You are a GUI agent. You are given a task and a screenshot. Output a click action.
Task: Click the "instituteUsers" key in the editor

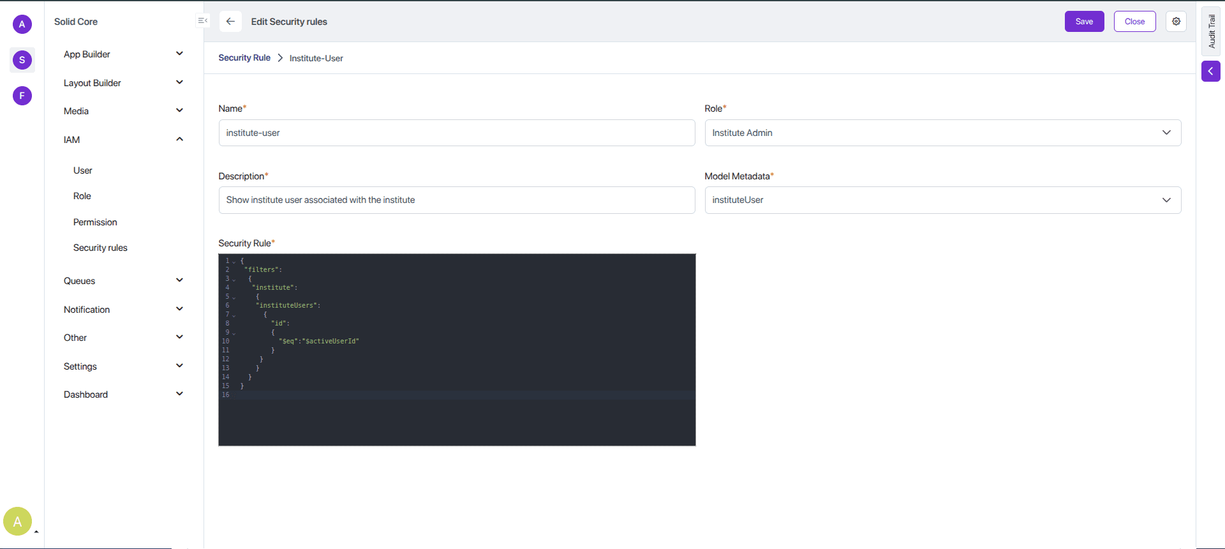[286, 306]
